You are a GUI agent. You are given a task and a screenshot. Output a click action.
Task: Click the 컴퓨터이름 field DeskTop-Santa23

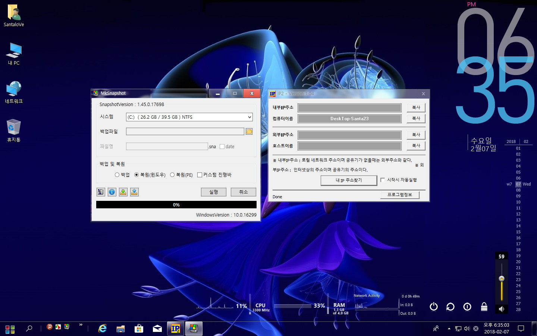[x=349, y=119]
